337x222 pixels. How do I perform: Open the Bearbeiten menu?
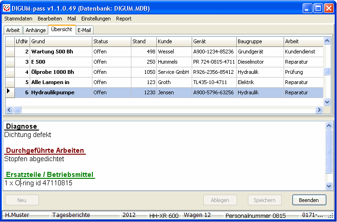point(50,19)
